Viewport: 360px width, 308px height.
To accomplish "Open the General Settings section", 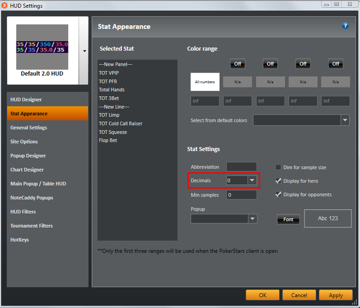I will (29, 128).
